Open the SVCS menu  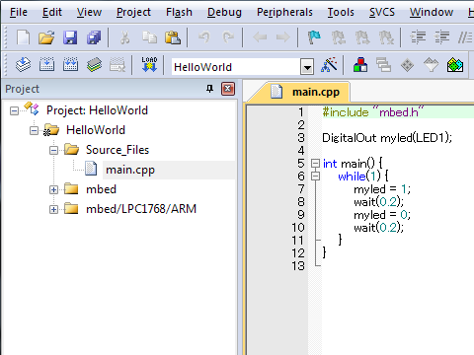tap(382, 12)
